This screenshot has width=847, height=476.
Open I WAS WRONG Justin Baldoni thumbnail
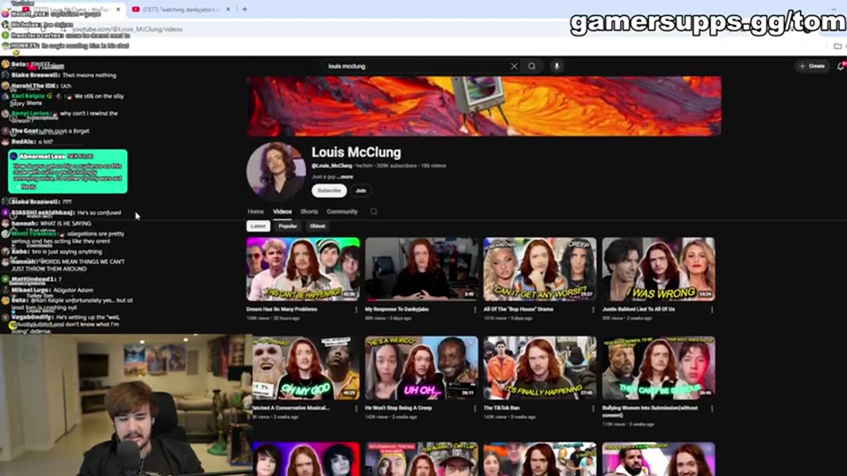[659, 269]
